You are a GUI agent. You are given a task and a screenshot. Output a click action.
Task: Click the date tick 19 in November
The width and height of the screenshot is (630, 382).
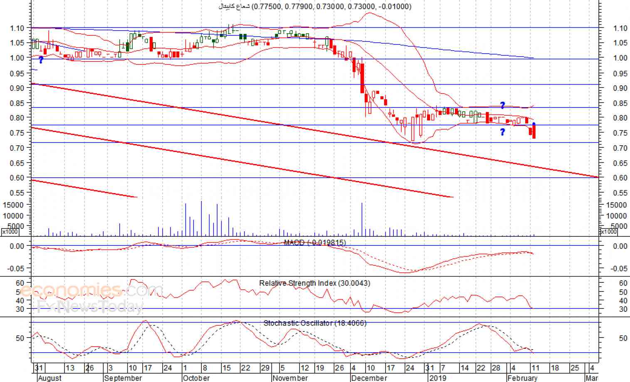pyautogui.click(x=319, y=368)
